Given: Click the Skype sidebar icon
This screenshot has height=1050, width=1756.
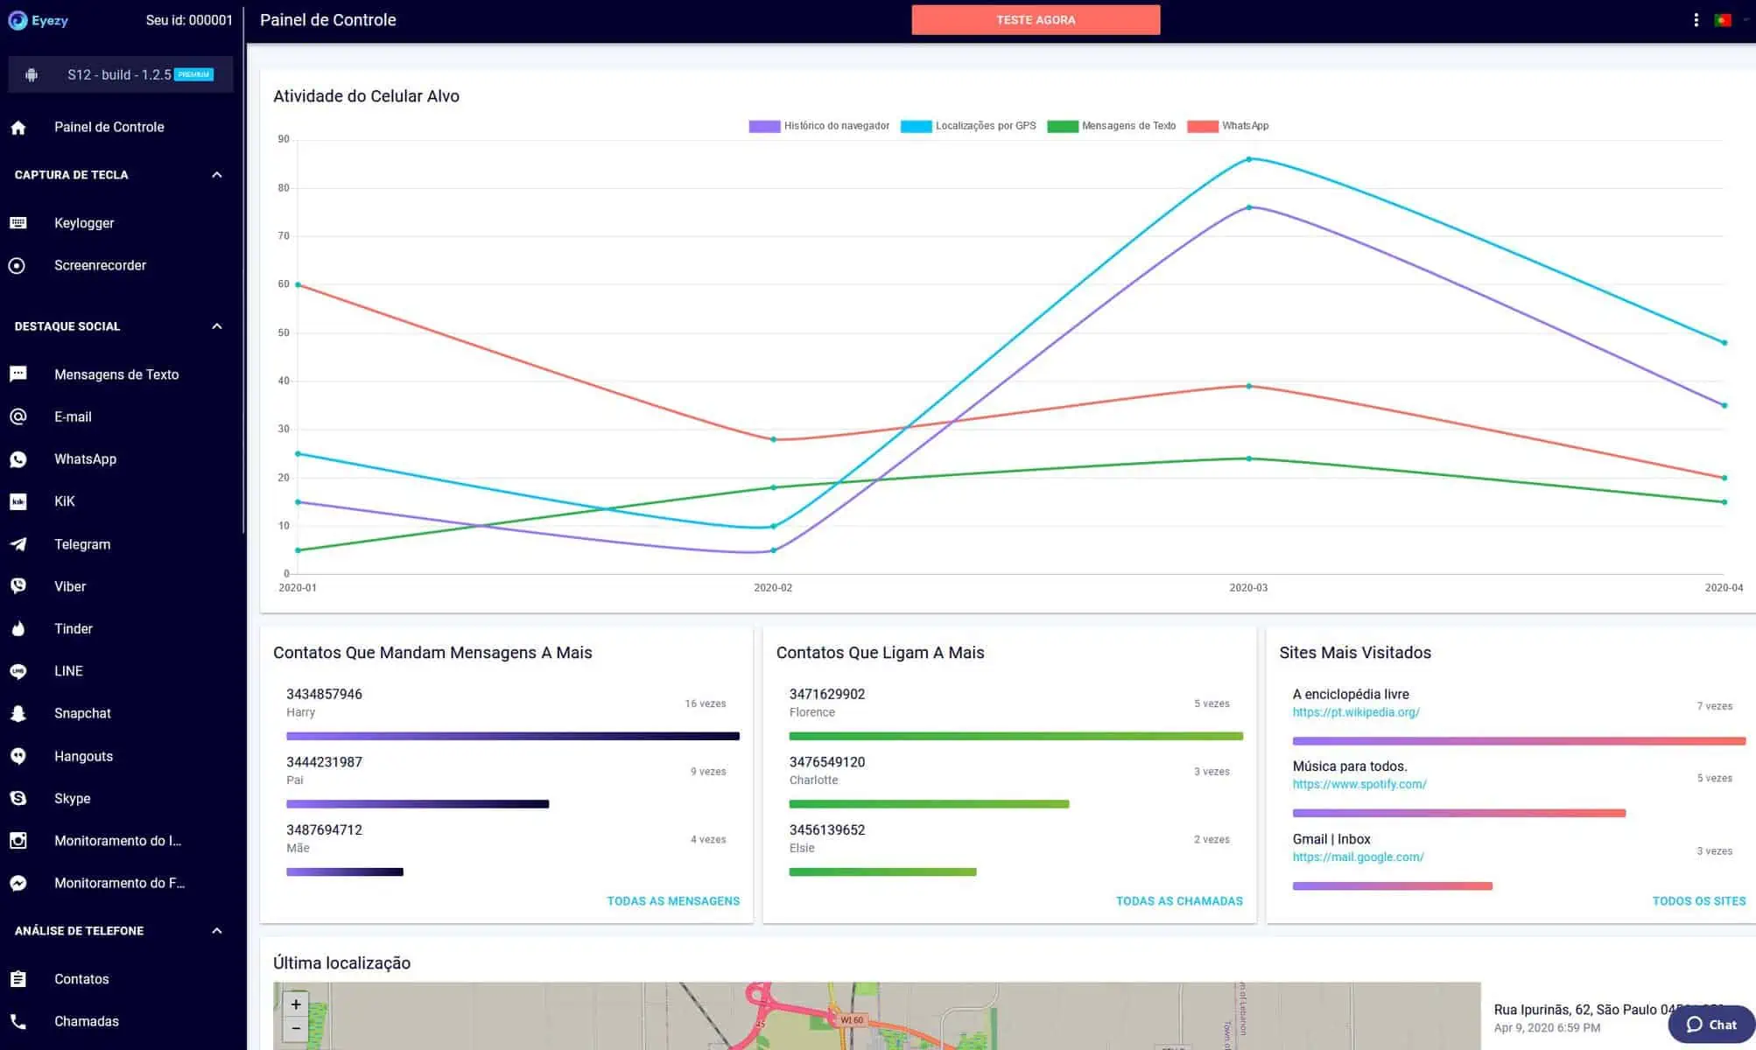Looking at the screenshot, I should click(18, 799).
